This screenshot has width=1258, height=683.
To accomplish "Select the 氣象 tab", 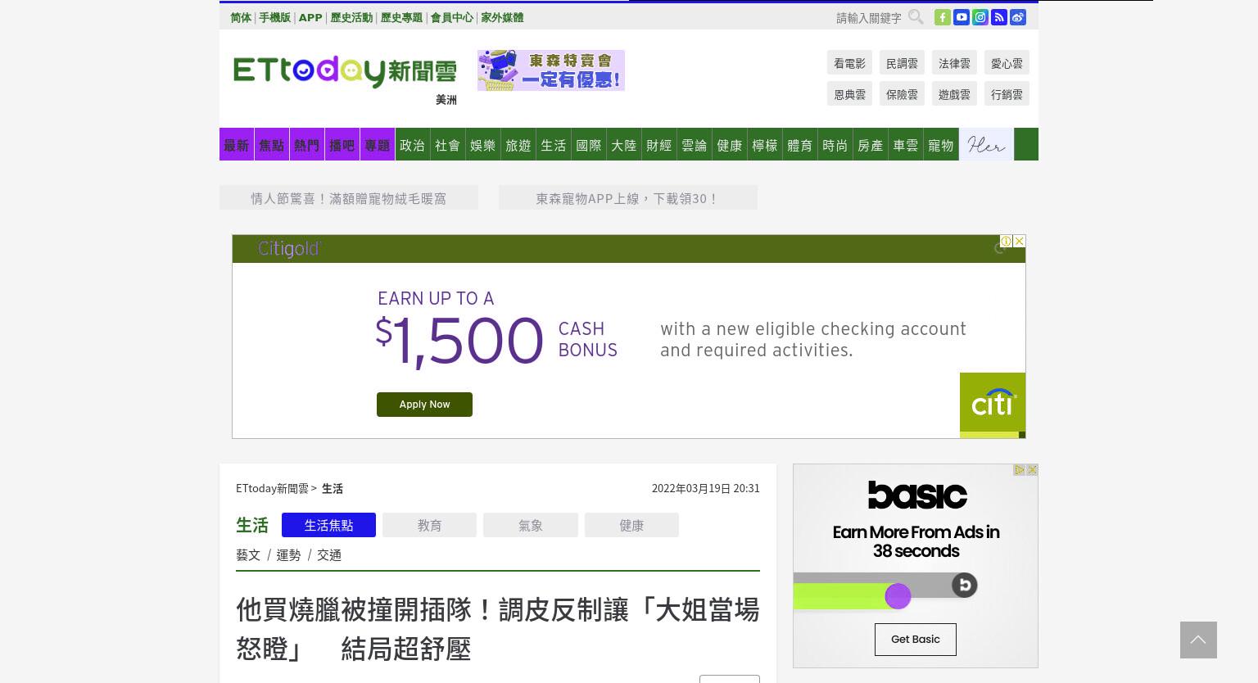I will [531, 525].
